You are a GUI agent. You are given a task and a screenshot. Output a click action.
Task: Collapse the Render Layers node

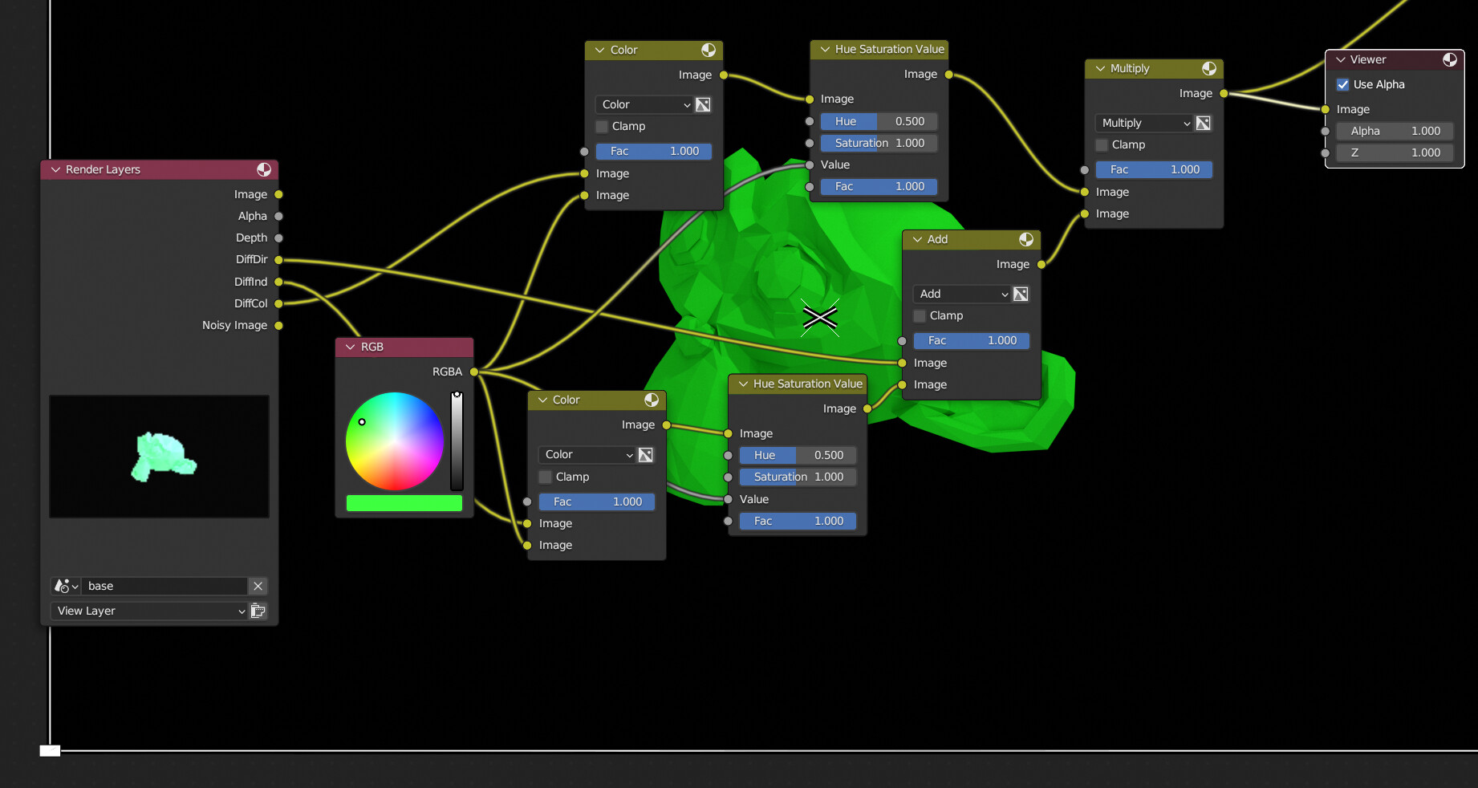(x=56, y=169)
